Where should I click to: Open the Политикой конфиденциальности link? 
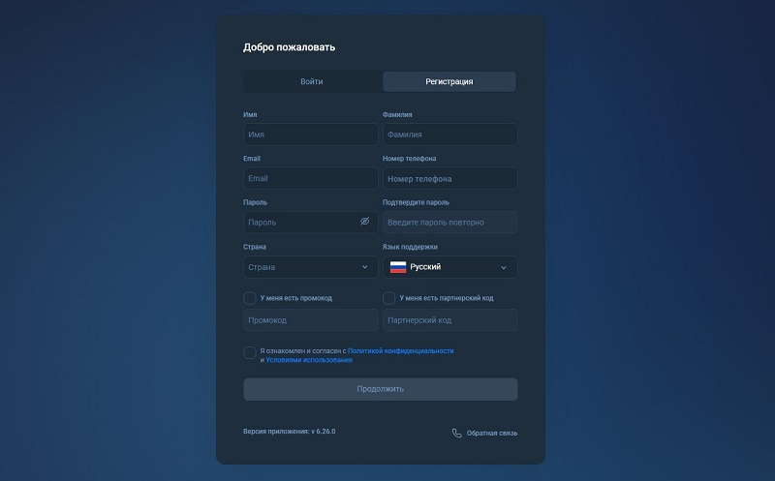coord(400,350)
